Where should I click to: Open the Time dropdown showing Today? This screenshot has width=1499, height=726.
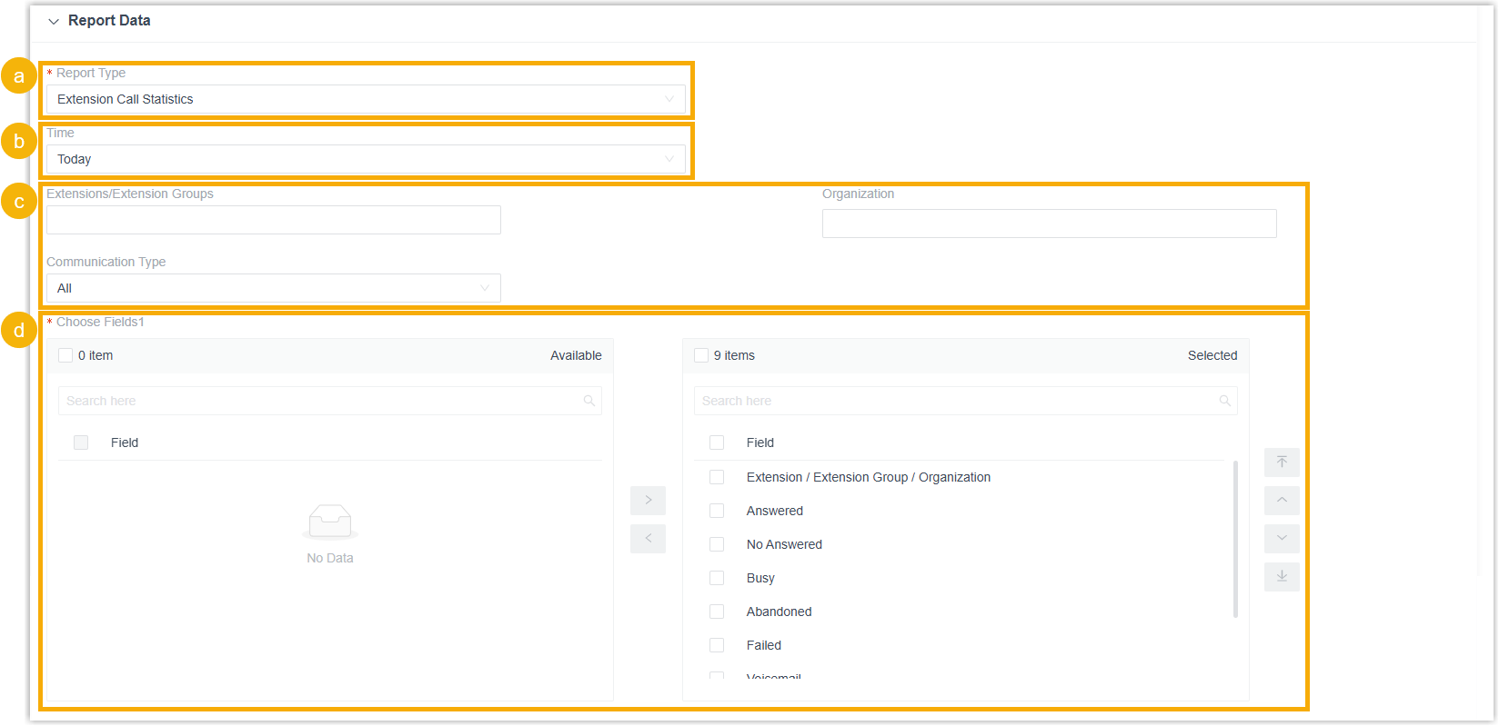point(366,159)
